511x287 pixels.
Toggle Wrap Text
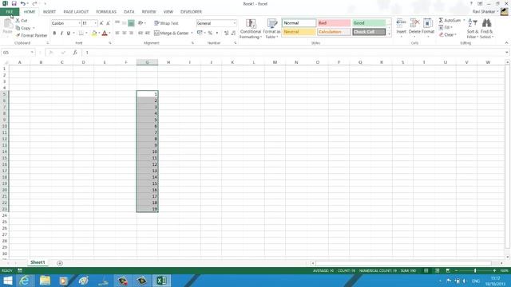166,23
